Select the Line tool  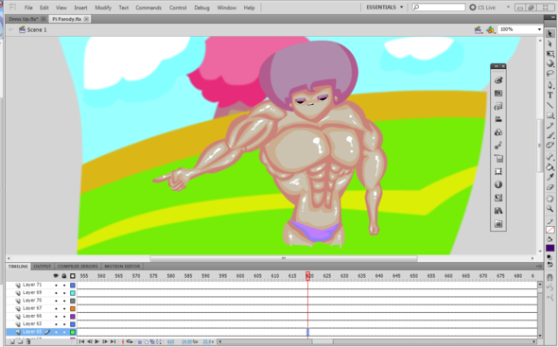[550, 105]
